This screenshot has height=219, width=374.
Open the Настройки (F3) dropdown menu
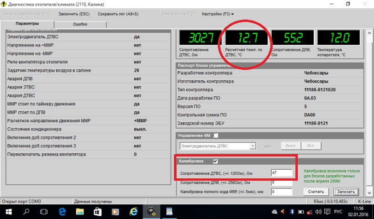click(x=218, y=14)
